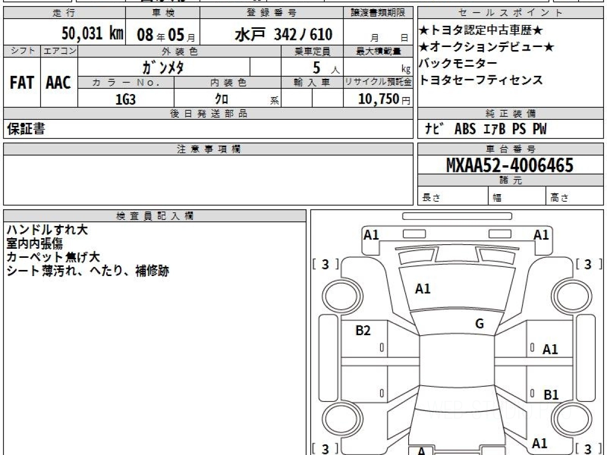Click the 乗車定員 header
This screenshot has height=455, width=607.
click(312, 51)
